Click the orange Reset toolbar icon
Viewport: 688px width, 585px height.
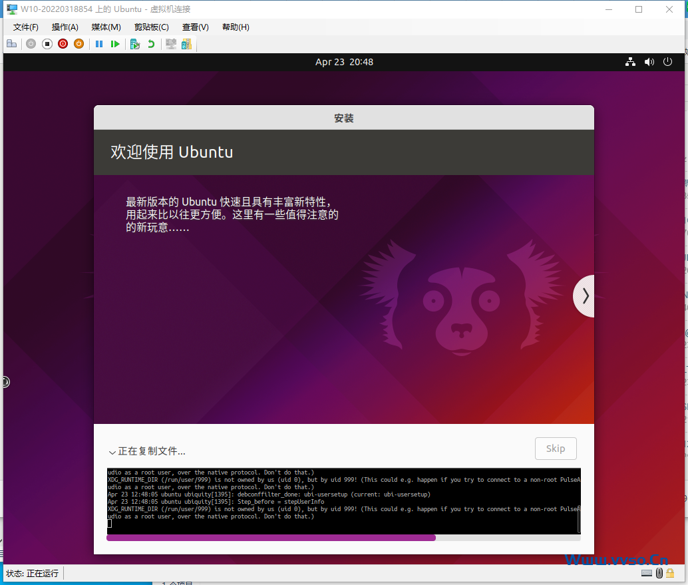point(79,43)
